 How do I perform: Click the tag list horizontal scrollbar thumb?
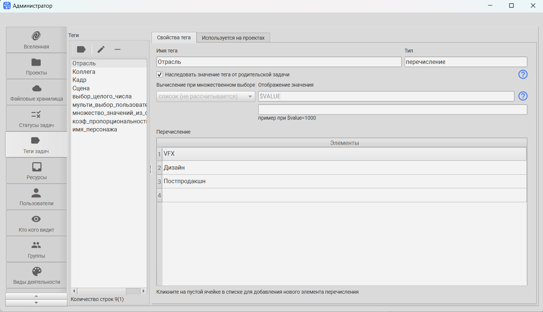(x=101, y=291)
